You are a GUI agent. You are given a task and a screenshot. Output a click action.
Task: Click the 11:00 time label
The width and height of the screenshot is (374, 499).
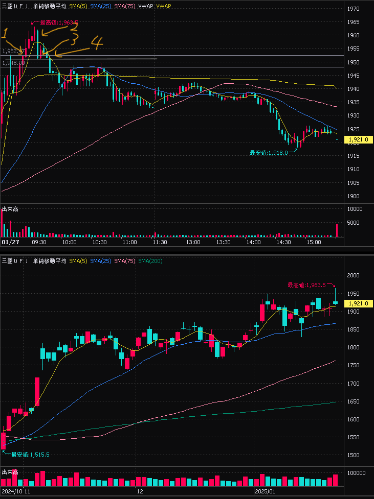pos(130,242)
